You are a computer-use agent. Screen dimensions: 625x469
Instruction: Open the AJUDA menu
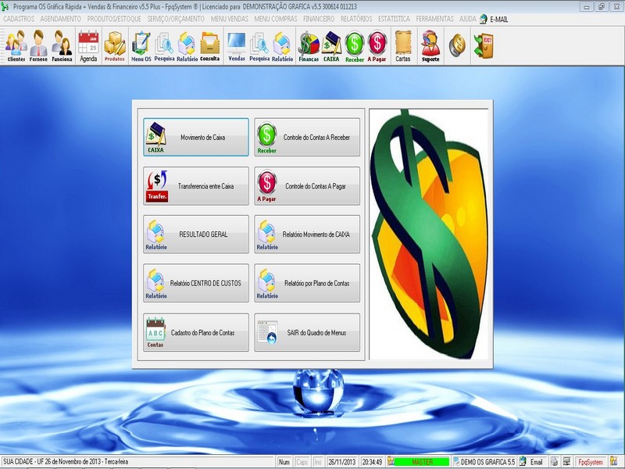click(x=467, y=19)
